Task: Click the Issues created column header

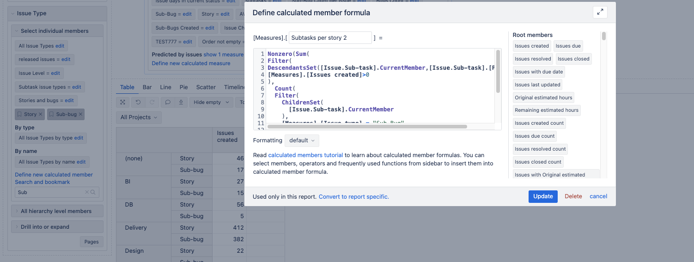Action: click(x=229, y=140)
